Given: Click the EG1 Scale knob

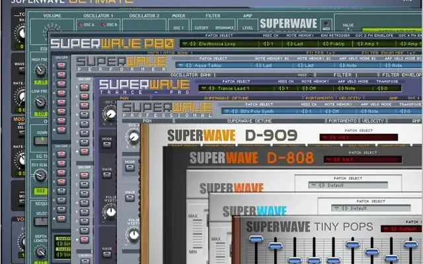Looking at the screenshot, I should pyautogui.click(x=41, y=176).
